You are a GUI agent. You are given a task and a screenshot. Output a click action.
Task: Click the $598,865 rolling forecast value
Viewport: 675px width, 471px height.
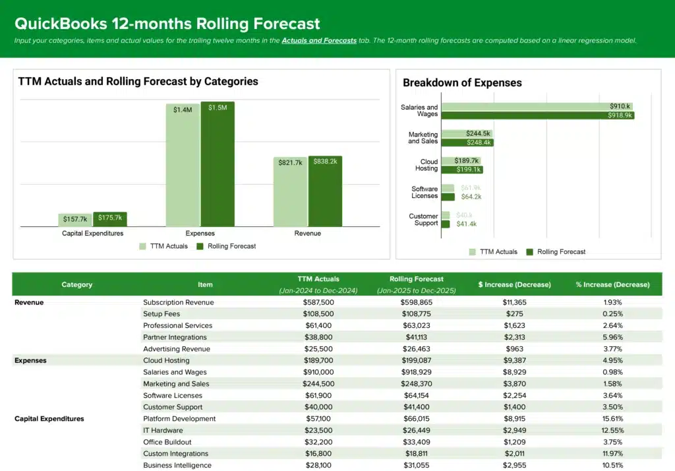pos(417,303)
